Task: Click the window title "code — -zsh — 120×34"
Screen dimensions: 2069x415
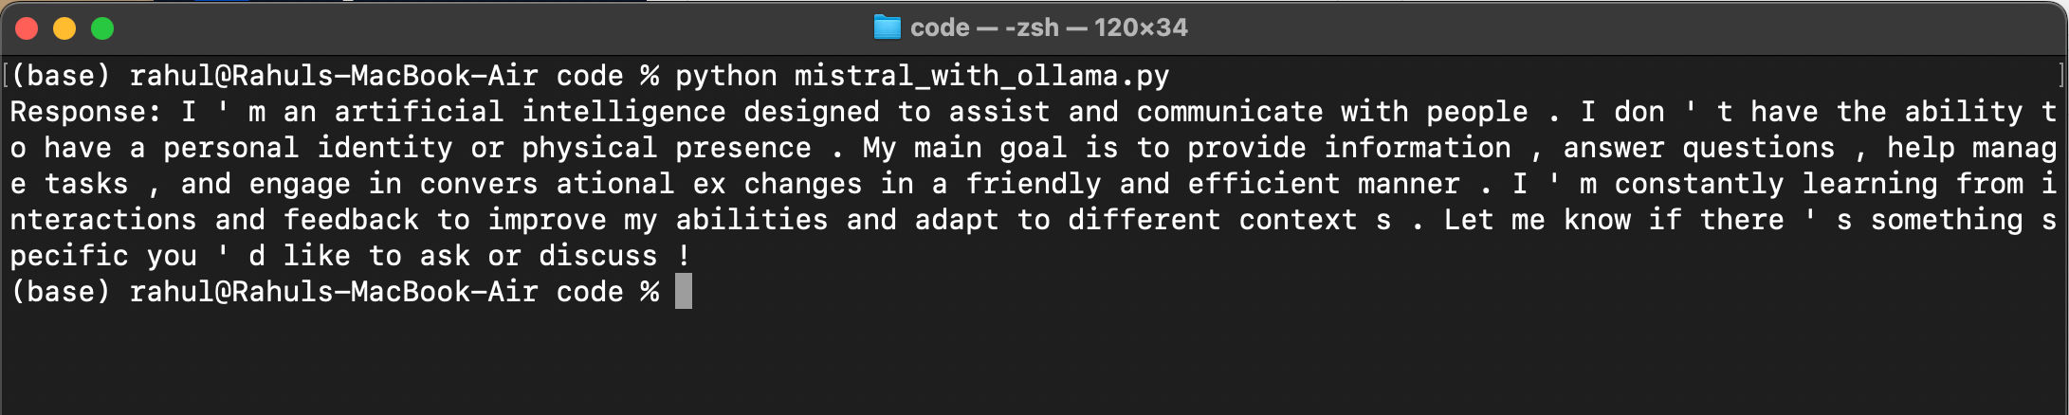Action: point(1048,27)
